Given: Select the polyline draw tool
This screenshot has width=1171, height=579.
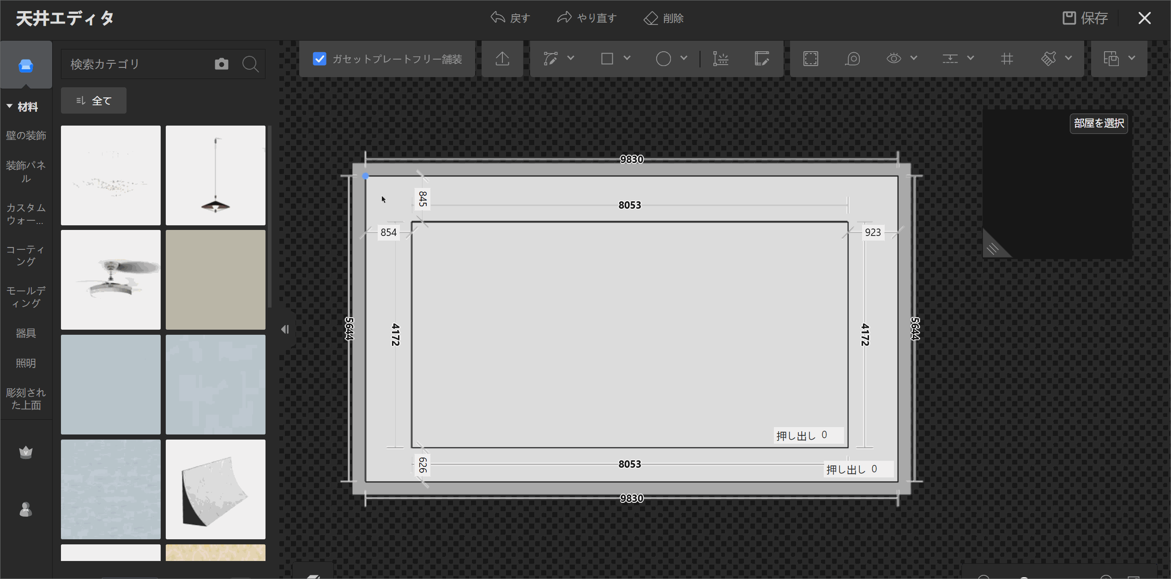Looking at the screenshot, I should point(550,59).
